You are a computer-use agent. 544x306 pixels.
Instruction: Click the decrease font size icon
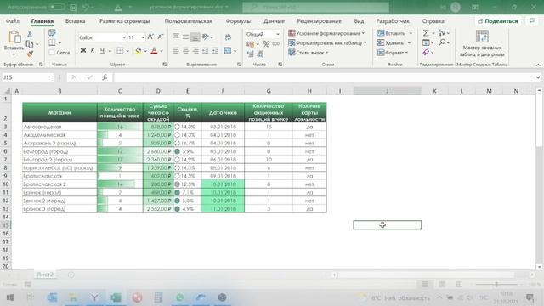[x=161, y=37]
